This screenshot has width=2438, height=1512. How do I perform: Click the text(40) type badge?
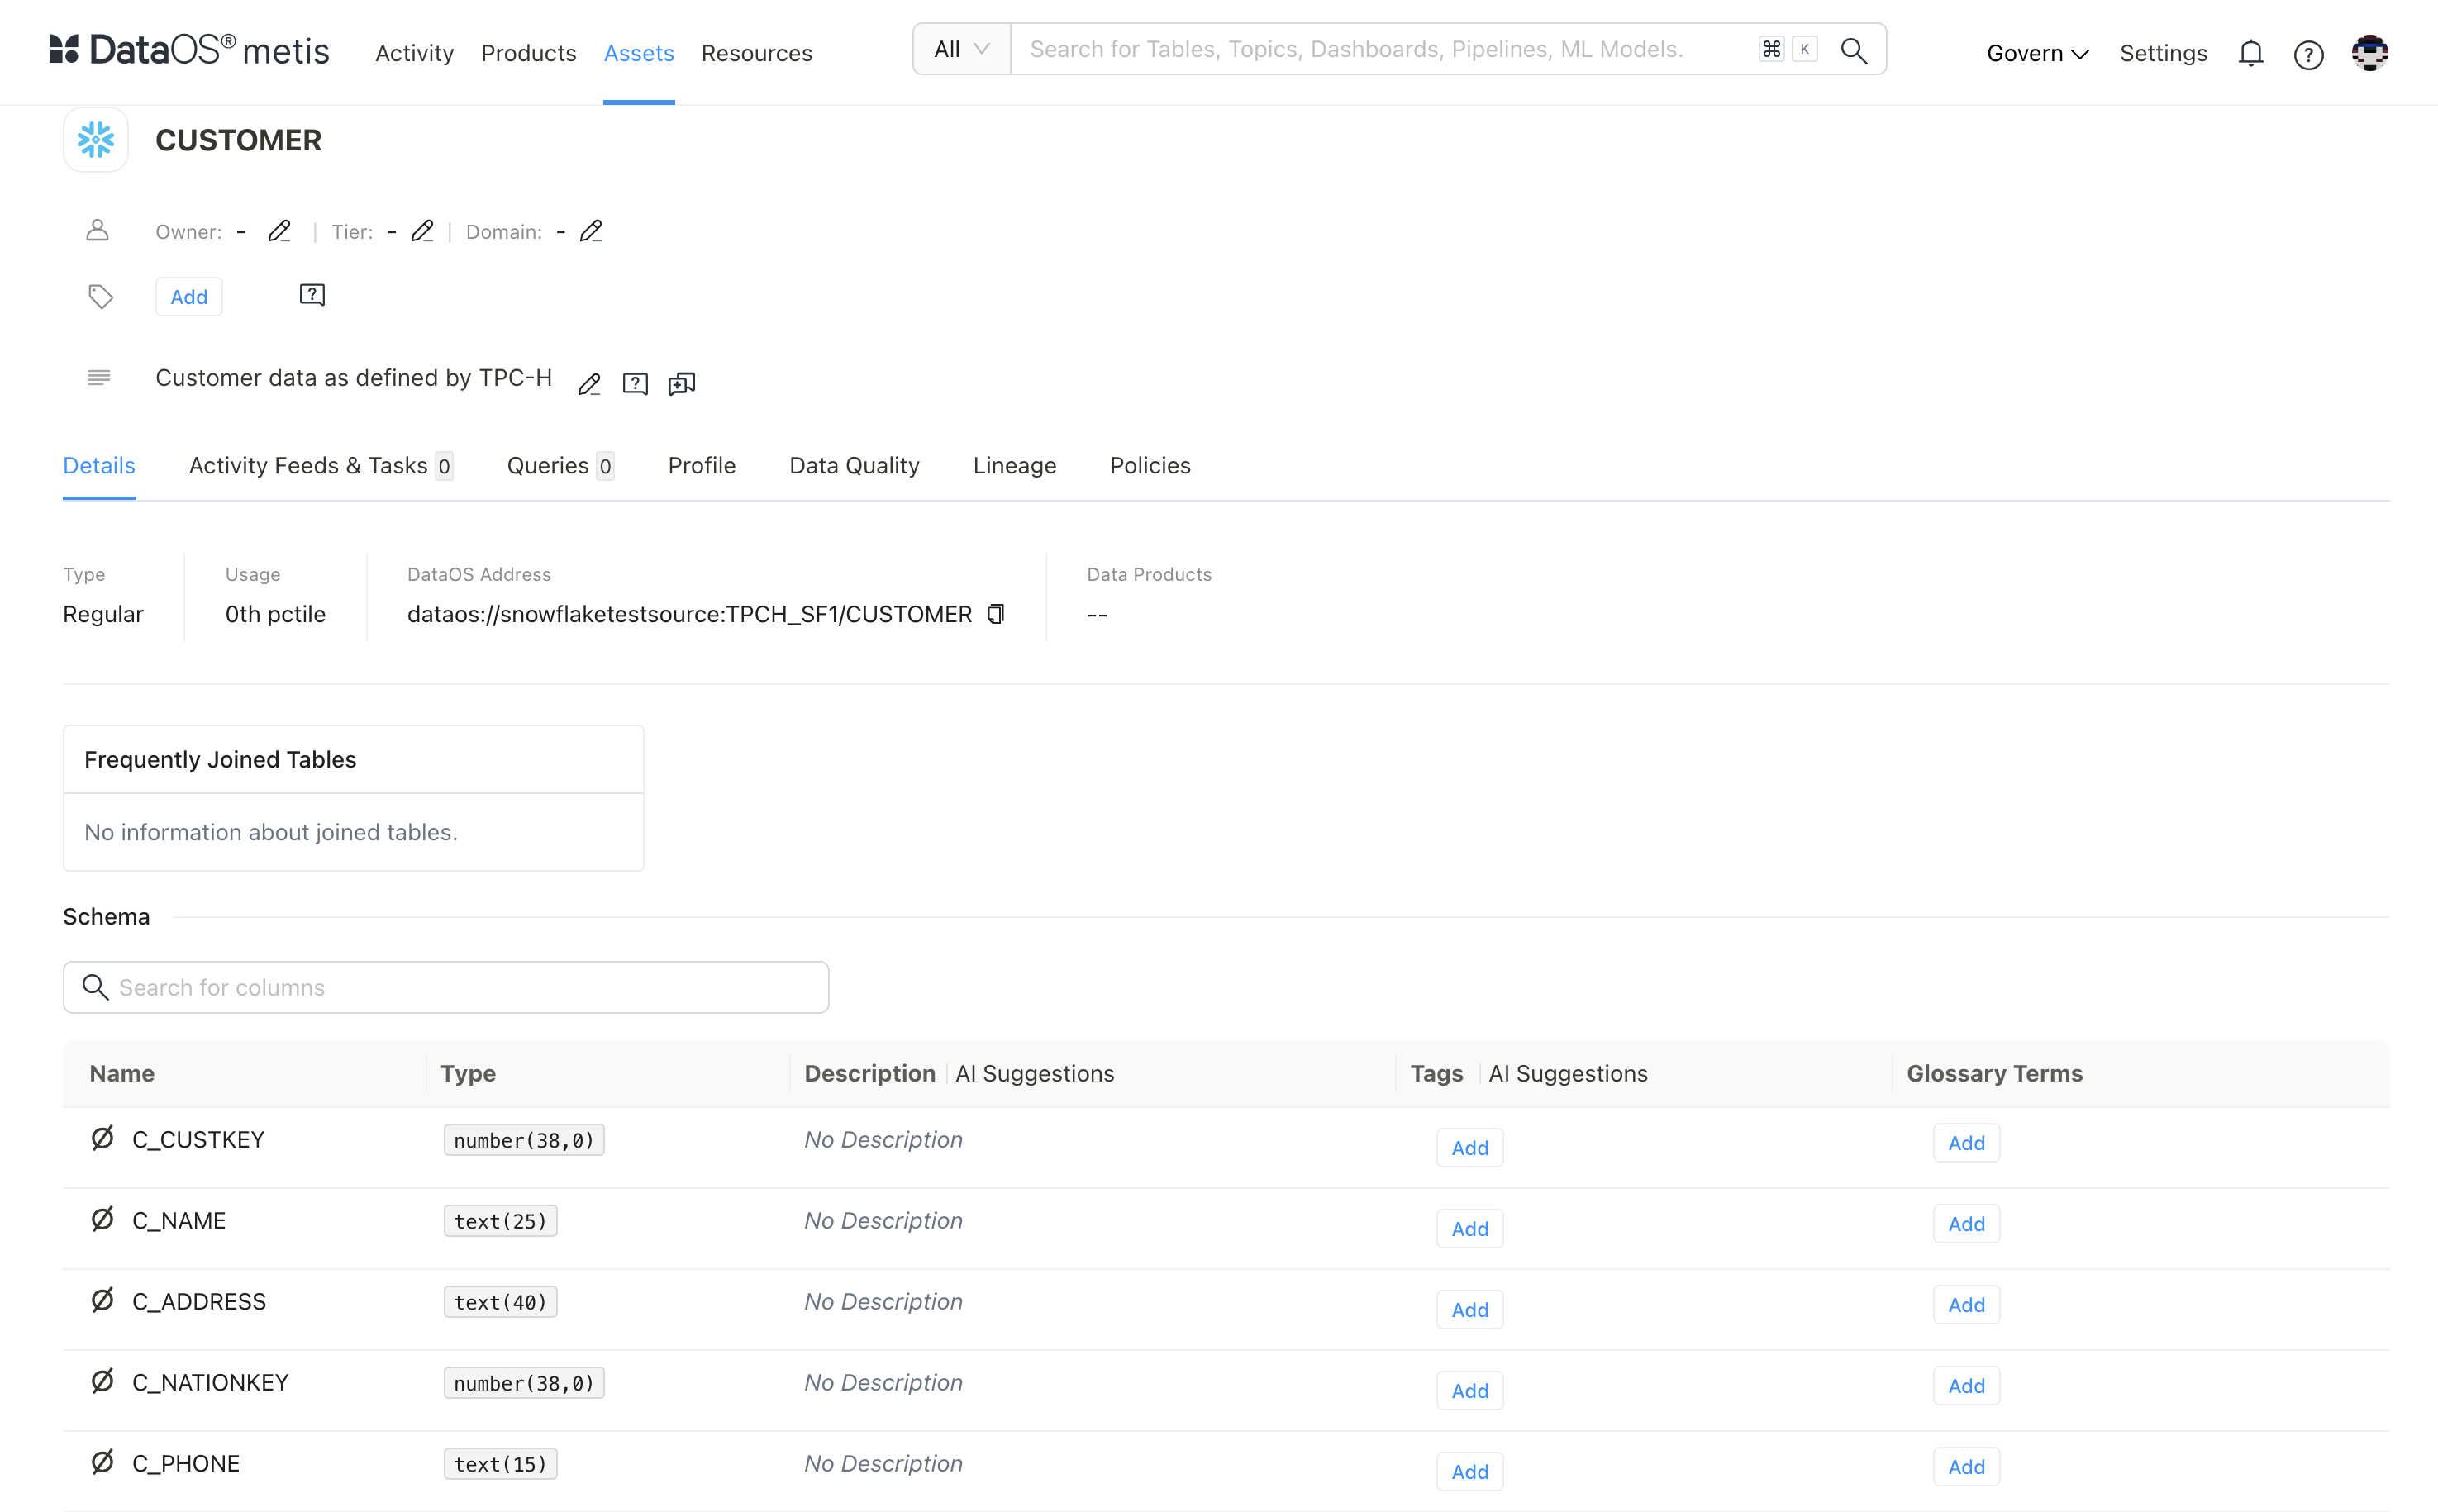(x=500, y=1301)
